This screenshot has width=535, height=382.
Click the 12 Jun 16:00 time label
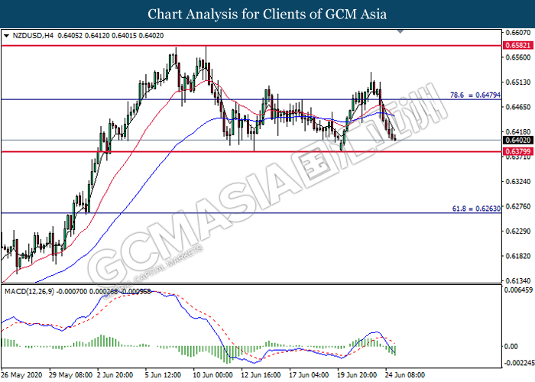coord(261,375)
